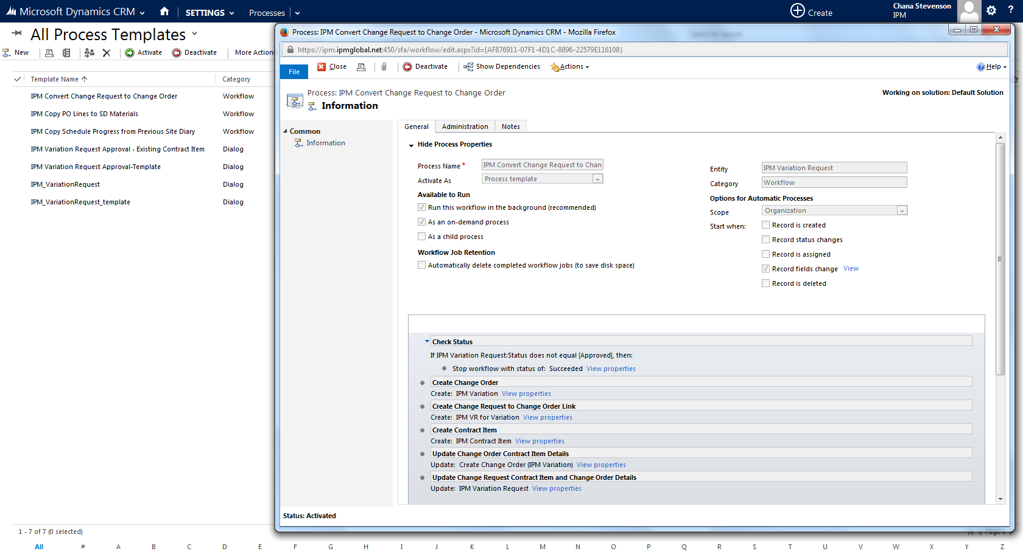Collapse the Check Status step
This screenshot has height=551, width=1023.
426,341
